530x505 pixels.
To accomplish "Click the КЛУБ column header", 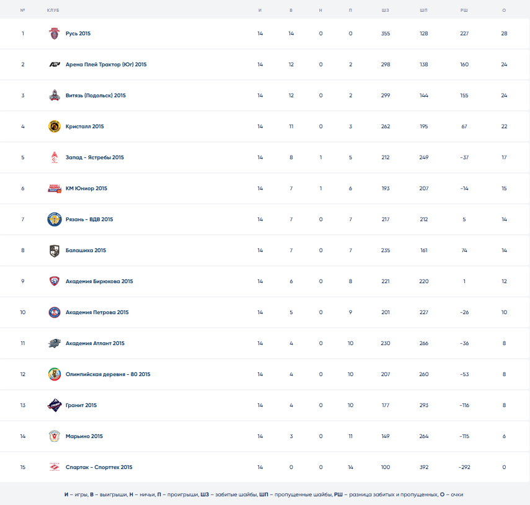I will click(x=53, y=11).
